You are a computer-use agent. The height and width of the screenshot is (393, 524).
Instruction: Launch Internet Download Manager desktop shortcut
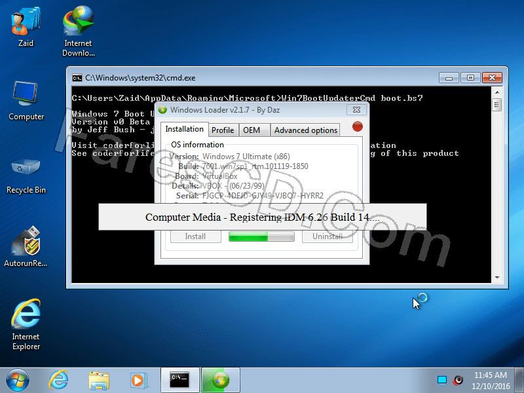click(x=78, y=31)
